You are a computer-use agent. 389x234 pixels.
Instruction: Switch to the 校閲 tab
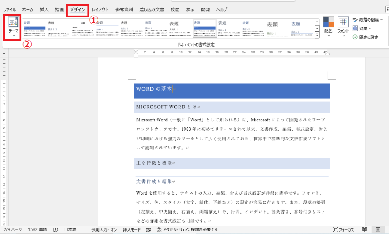[x=175, y=9]
